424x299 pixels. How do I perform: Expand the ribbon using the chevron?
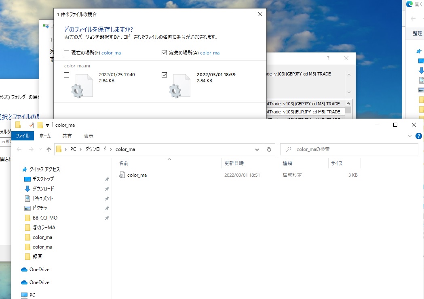[x=409, y=137]
